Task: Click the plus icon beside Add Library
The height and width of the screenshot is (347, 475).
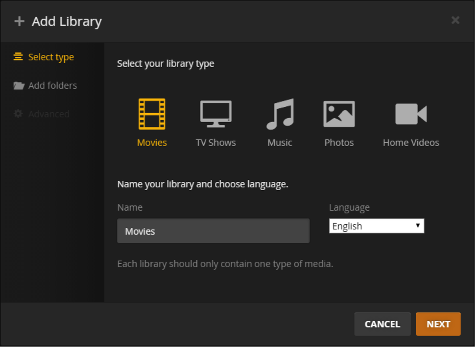Action: 19,22
